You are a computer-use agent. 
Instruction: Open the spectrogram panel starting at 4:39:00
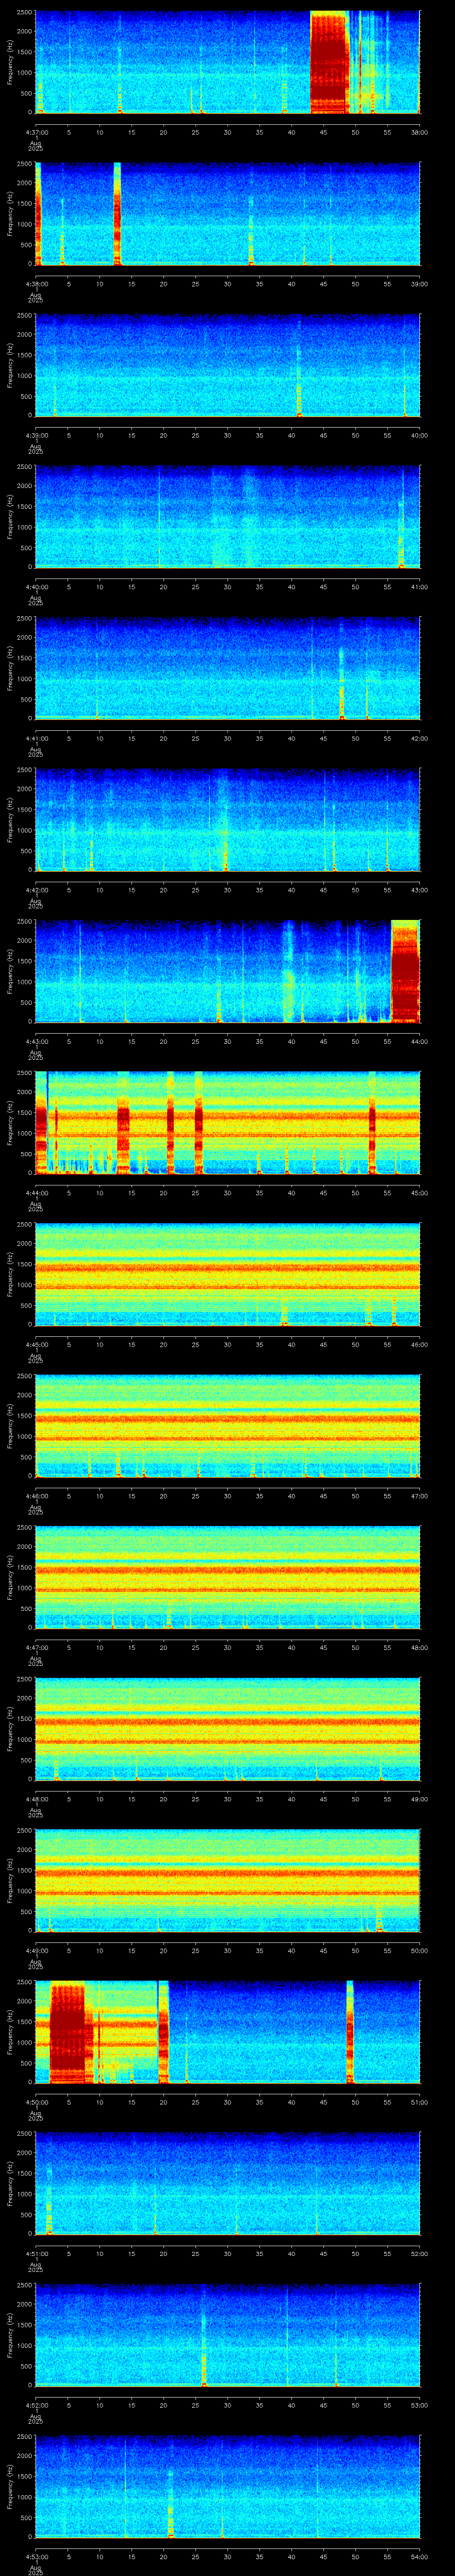tap(227, 365)
